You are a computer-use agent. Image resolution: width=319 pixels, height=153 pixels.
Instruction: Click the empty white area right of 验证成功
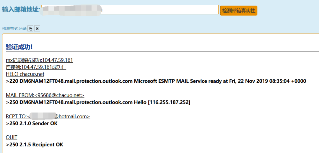pos(177,47)
